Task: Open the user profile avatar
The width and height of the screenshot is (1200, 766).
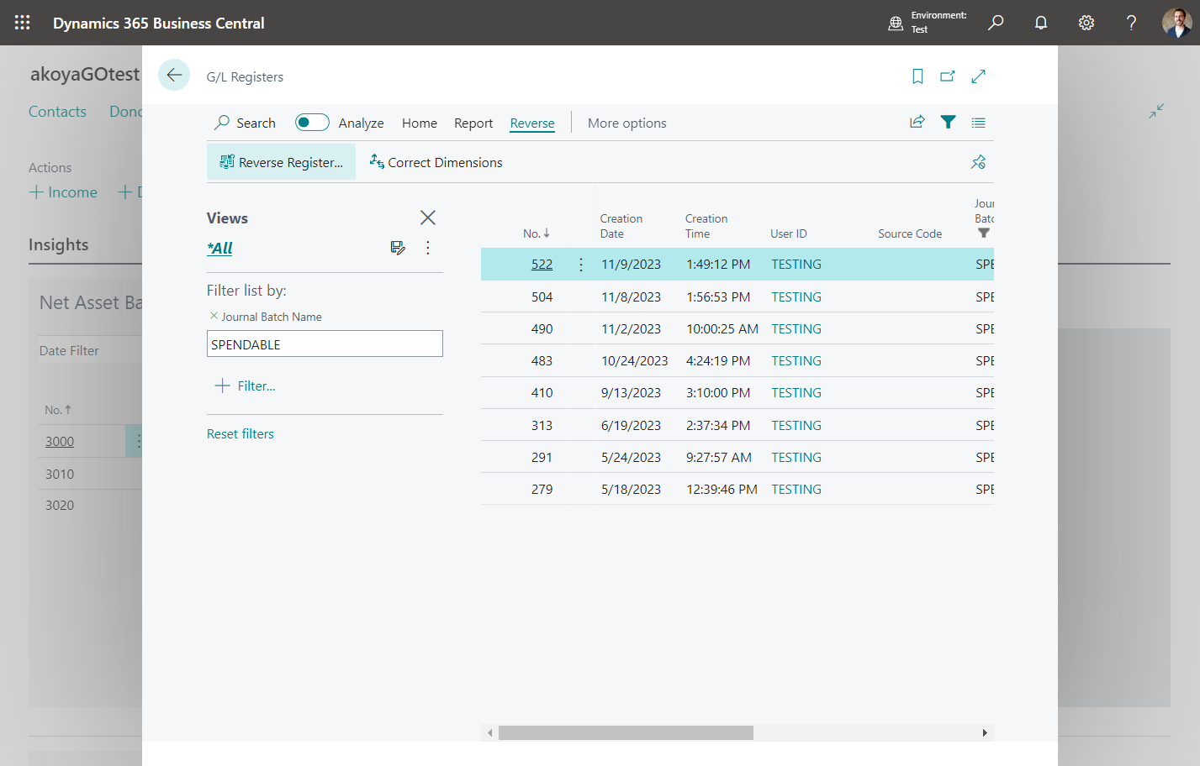Action: 1176,23
